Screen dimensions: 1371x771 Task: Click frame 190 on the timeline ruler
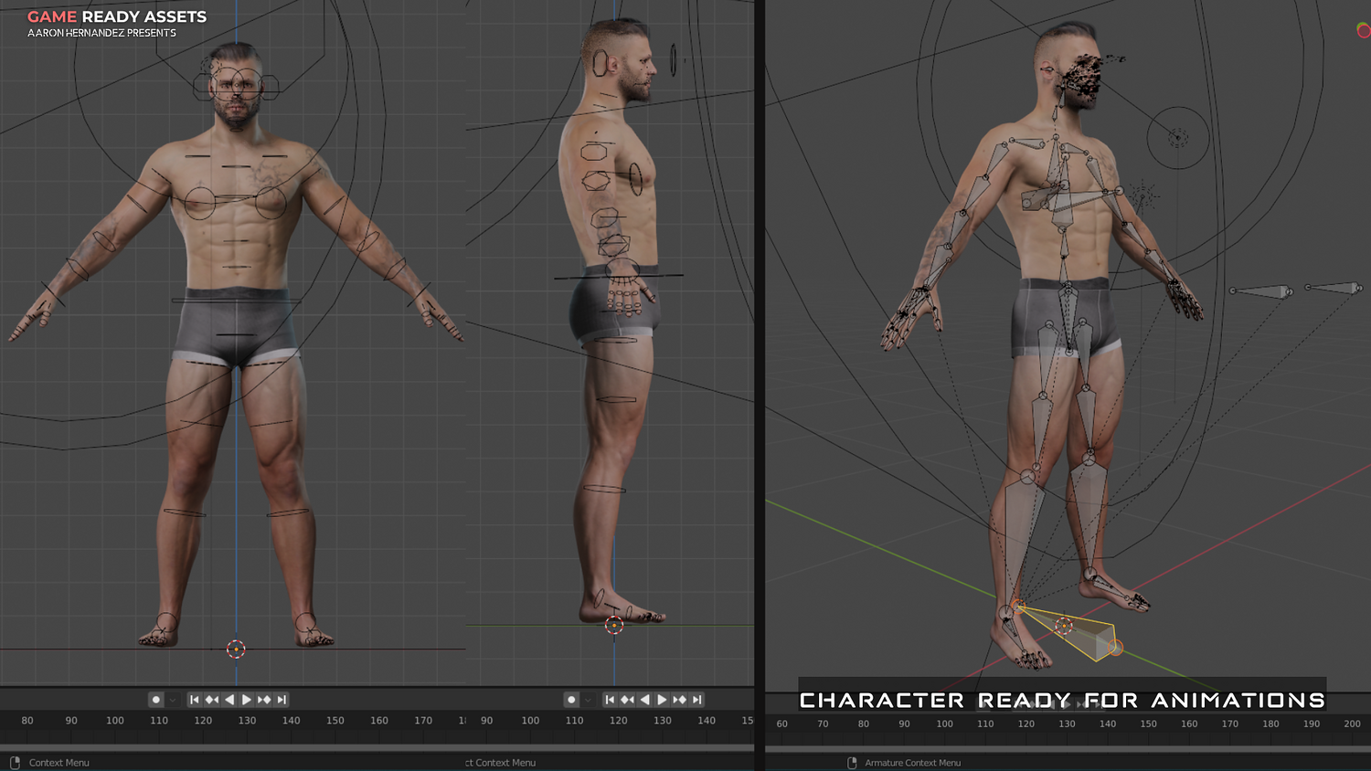point(1312,723)
